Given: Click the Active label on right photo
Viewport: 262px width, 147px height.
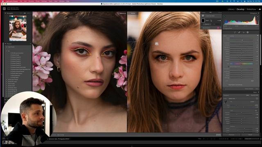Looking at the screenshot, I should coord(133,13).
